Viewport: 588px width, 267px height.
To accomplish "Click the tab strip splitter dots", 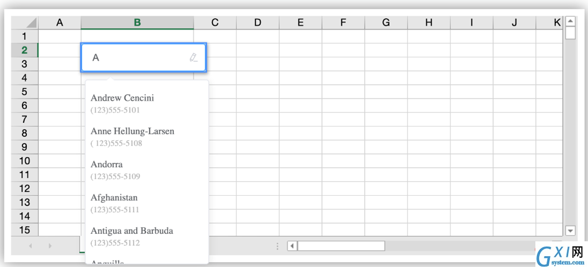I will pyautogui.click(x=278, y=246).
